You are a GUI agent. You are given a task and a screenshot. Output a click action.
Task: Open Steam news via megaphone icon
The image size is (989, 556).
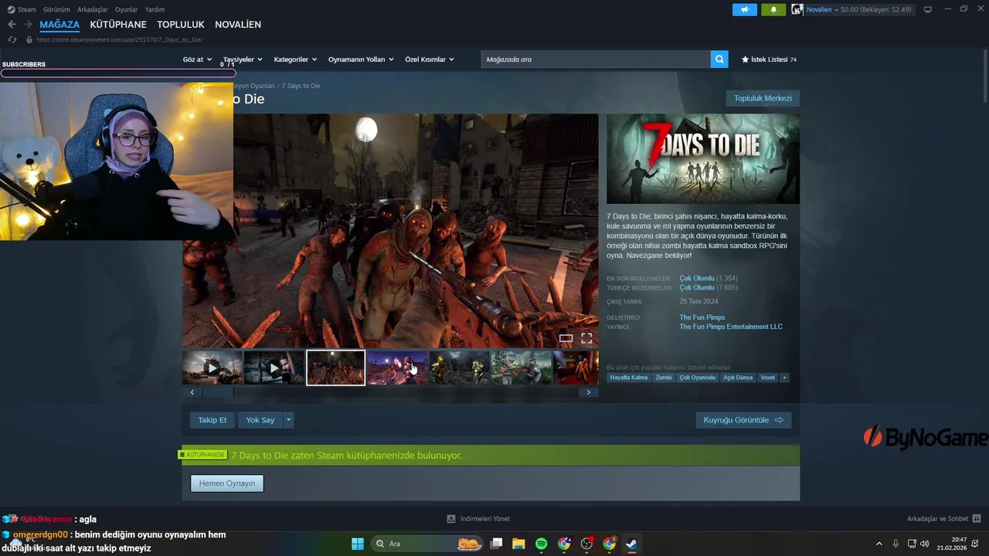pos(745,9)
